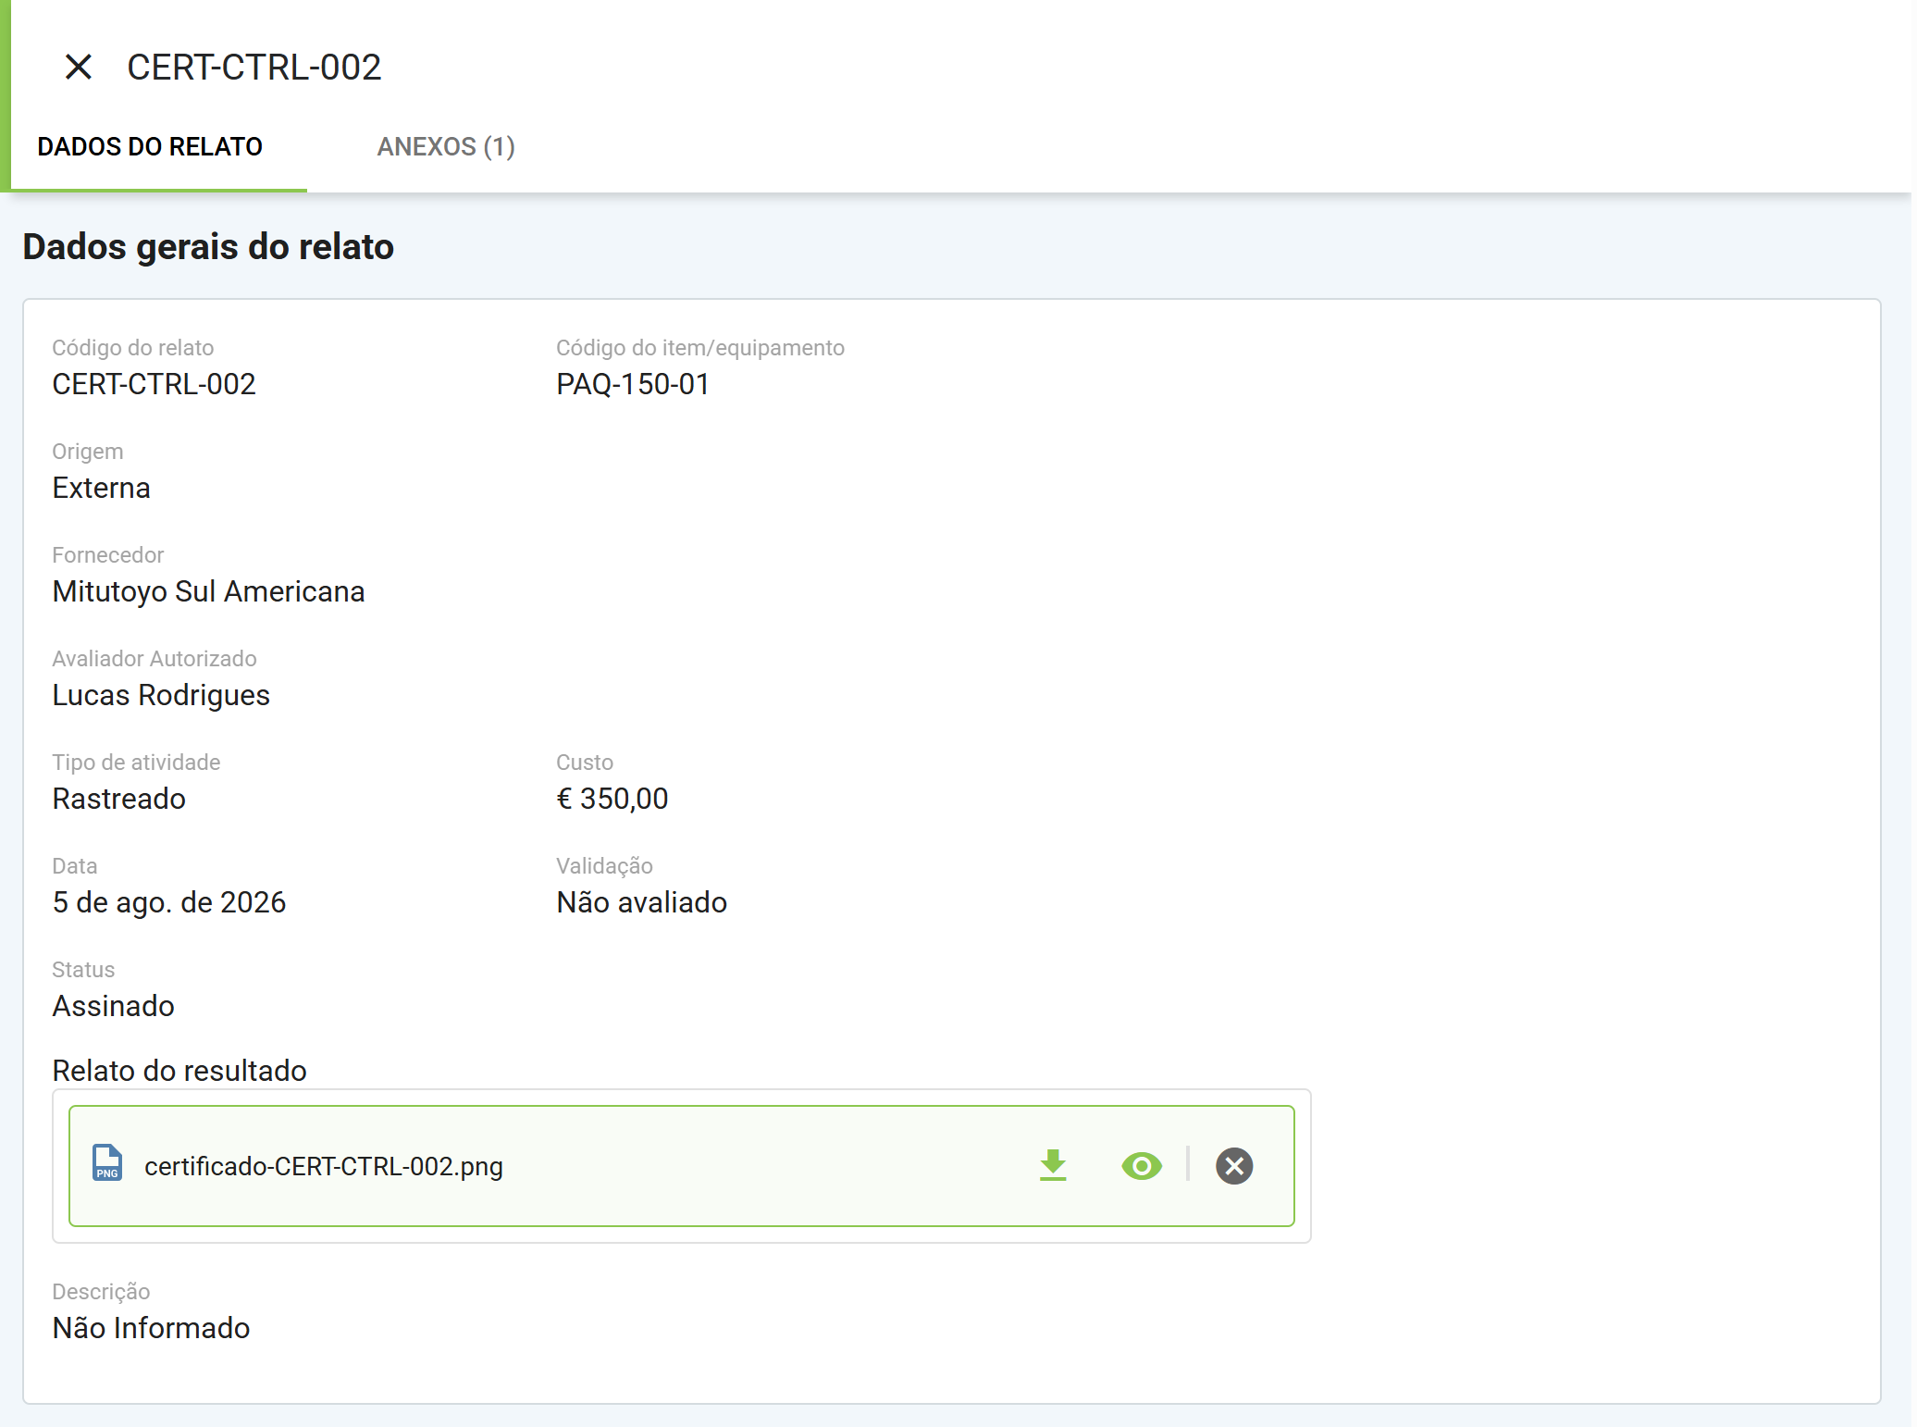Image resolution: width=1917 pixels, height=1427 pixels.
Task: Preview the certificate with the eye icon
Action: [x=1142, y=1165]
